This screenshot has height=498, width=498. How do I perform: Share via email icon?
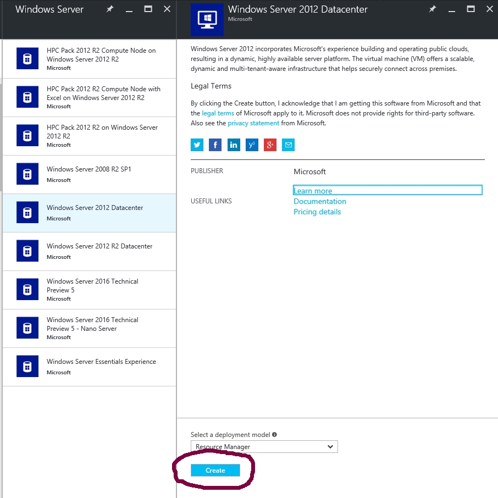(x=288, y=145)
